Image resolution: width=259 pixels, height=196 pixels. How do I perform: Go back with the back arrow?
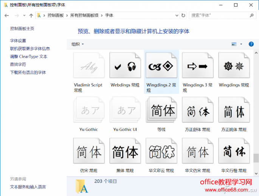click(x=6, y=15)
